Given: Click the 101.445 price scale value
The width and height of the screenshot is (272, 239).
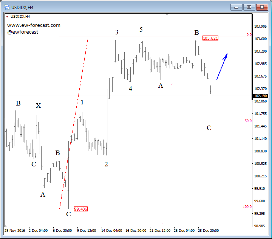Looking at the screenshot, I should click(x=260, y=126).
